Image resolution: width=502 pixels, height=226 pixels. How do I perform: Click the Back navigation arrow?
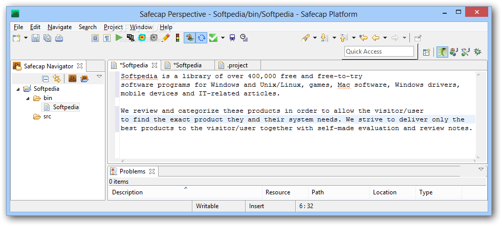click(376, 38)
